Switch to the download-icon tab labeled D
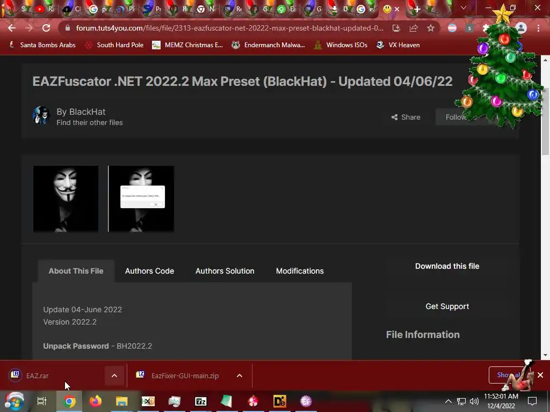 point(339,10)
